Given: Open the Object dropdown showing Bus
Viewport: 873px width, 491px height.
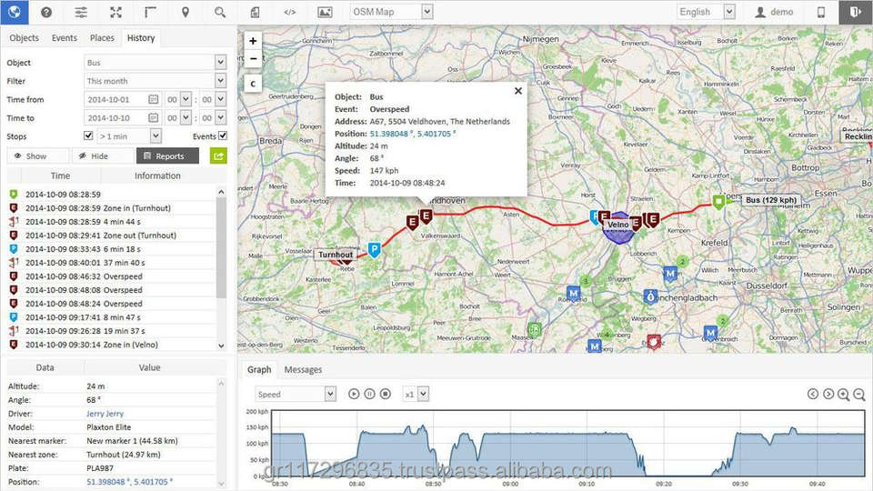Looking at the screenshot, I should click(155, 63).
